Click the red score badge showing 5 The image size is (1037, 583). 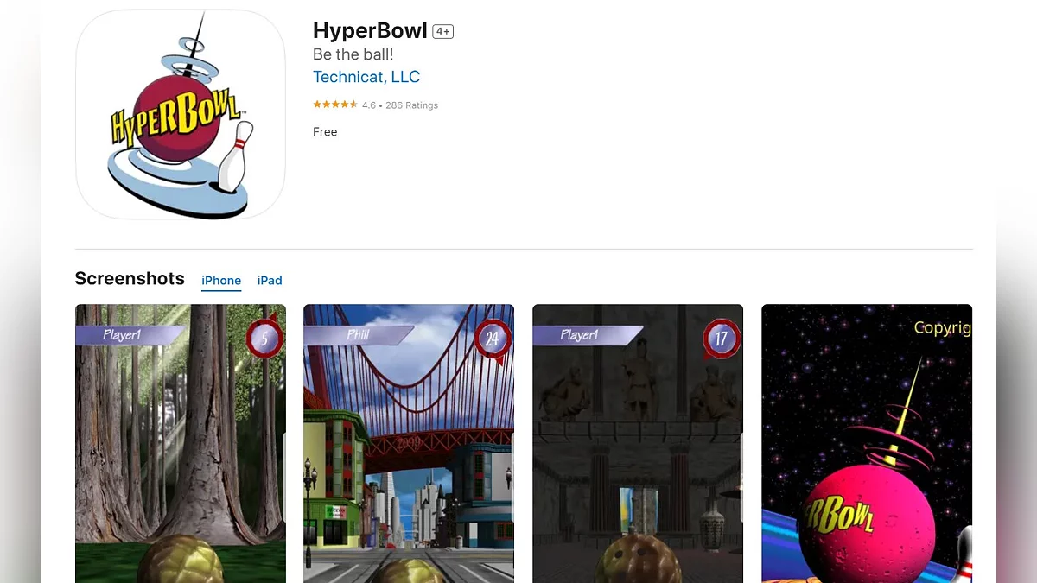point(264,336)
